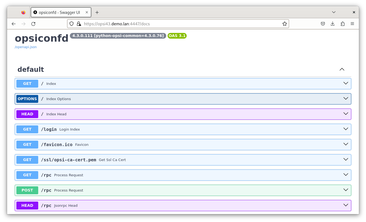This screenshot has width=366, height=222.
Task: Click the Login Index summary text
Action: 70,129
